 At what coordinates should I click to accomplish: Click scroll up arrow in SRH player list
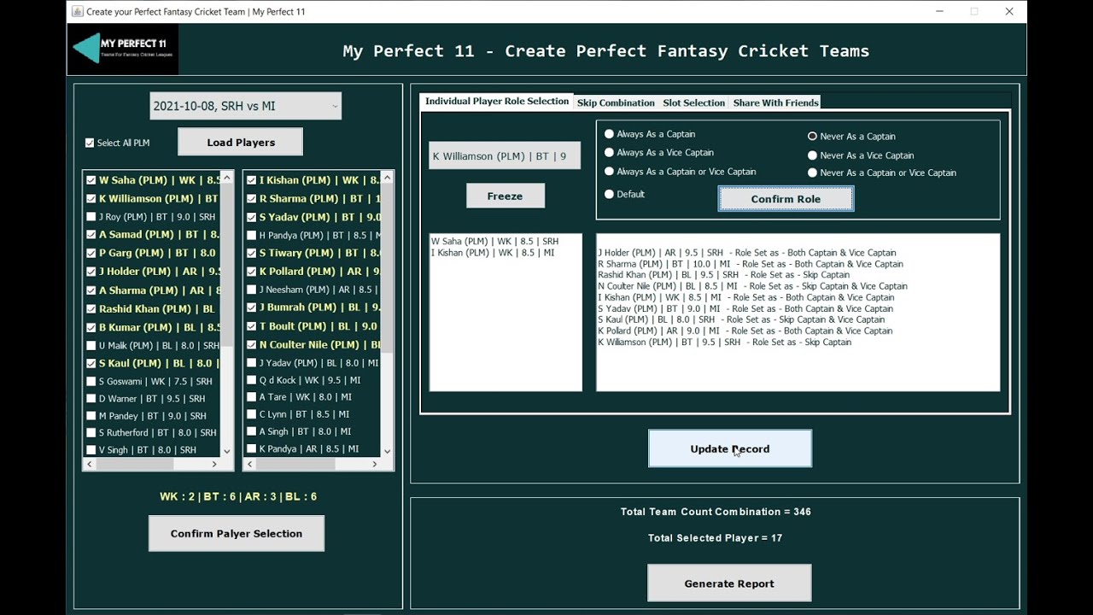[x=226, y=178]
